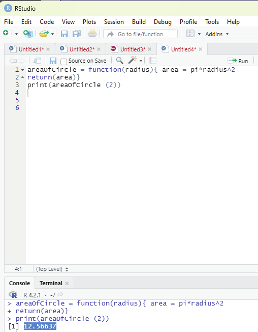258x332 pixels.
Task: Click the Find/Replace magnifier icon
Action: pyautogui.click(x=120, y=61)
